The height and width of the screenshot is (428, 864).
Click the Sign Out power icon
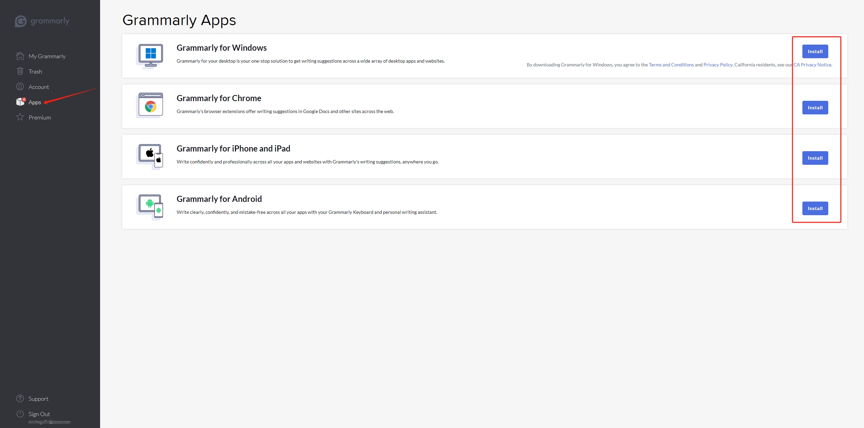[x=20, y=414]
